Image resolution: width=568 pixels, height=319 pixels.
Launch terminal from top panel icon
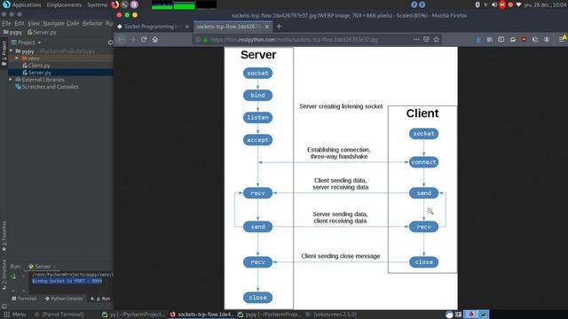(x=124, y=4)
